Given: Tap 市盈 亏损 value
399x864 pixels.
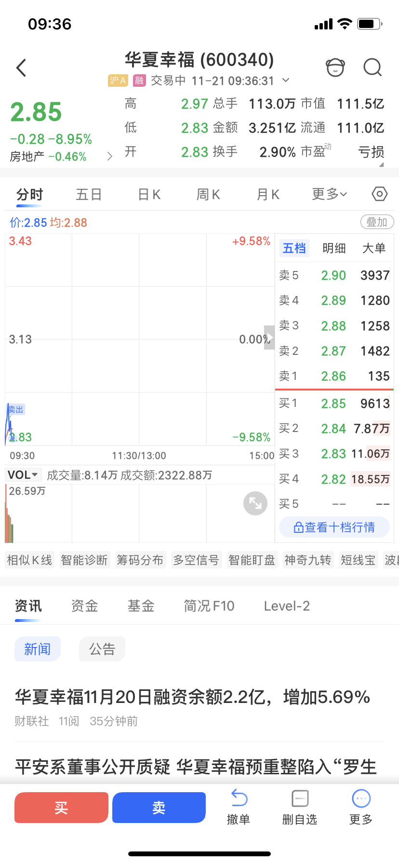Looking at the screenshot, I should pyautogui.click(x=371, y=152).
